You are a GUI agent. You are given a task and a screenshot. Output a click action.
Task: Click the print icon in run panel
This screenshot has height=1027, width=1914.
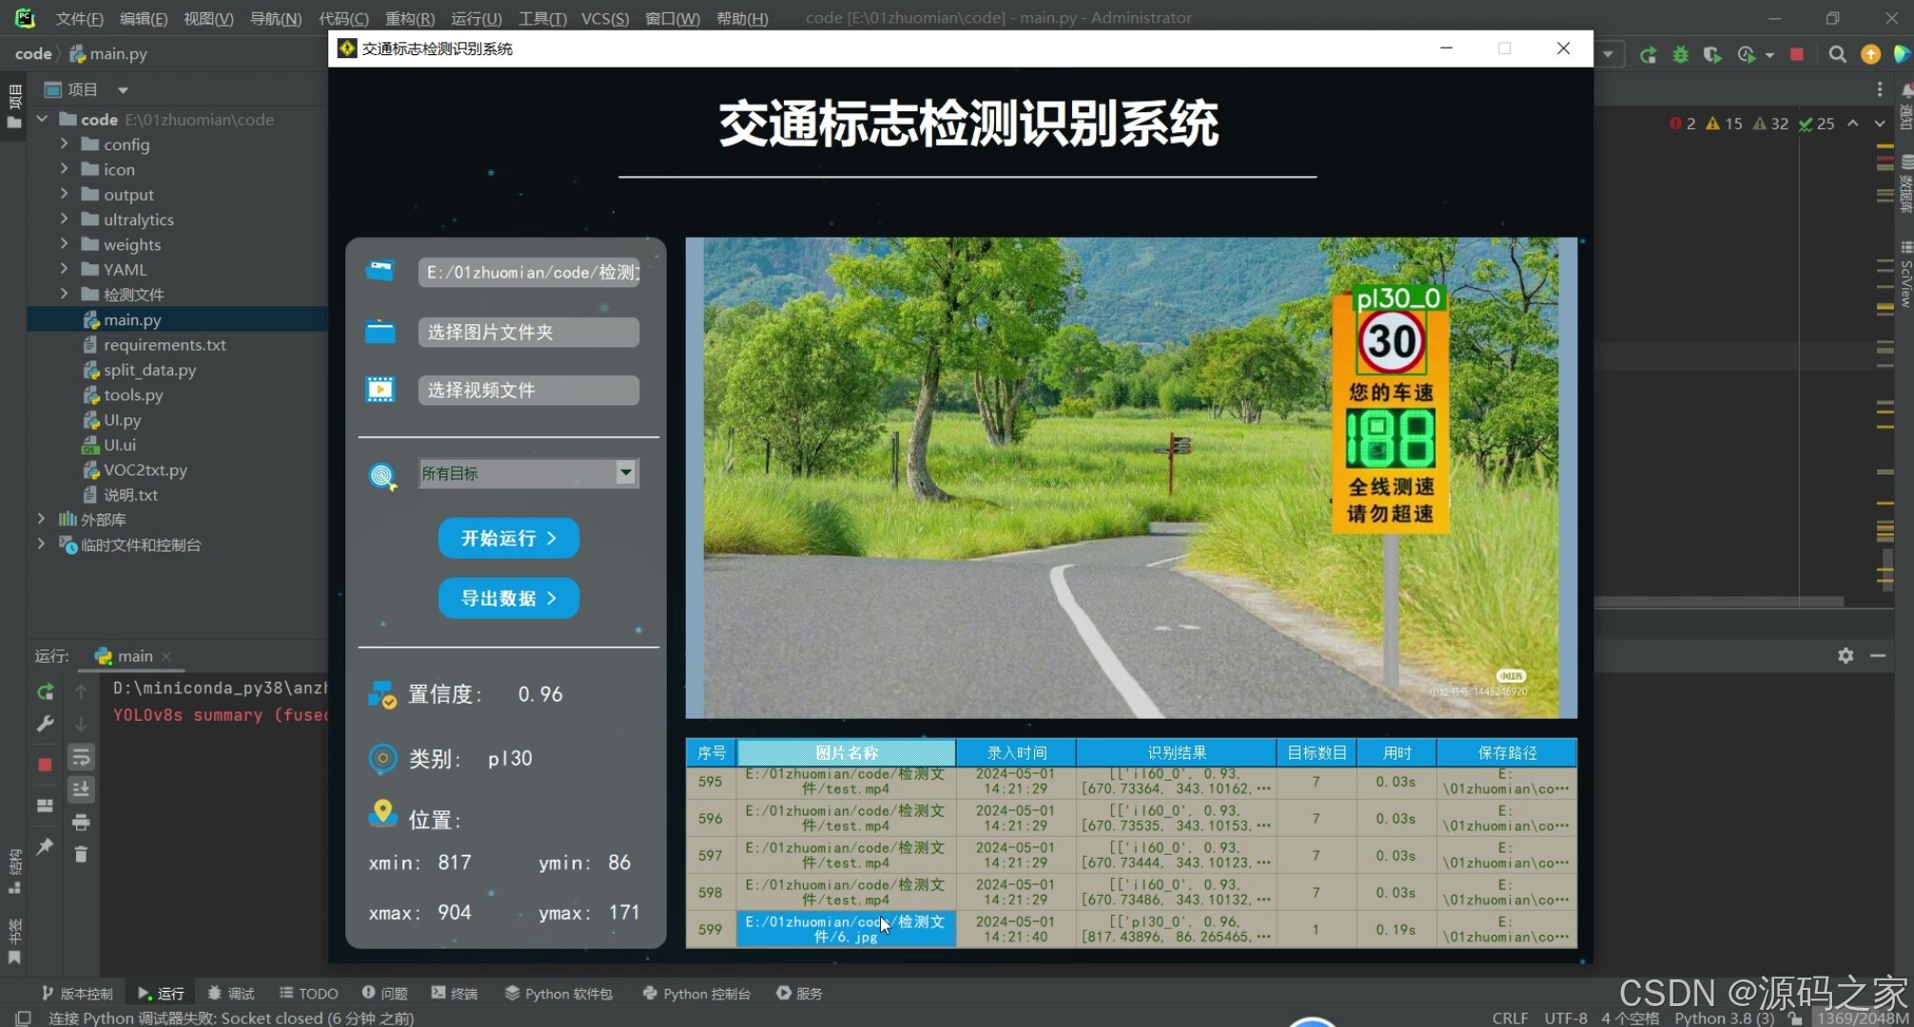[81, 822]
